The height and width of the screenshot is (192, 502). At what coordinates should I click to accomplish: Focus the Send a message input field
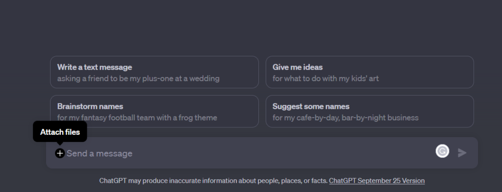click(250, 153)
